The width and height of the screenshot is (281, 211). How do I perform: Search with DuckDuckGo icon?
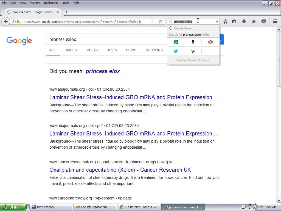210,42
